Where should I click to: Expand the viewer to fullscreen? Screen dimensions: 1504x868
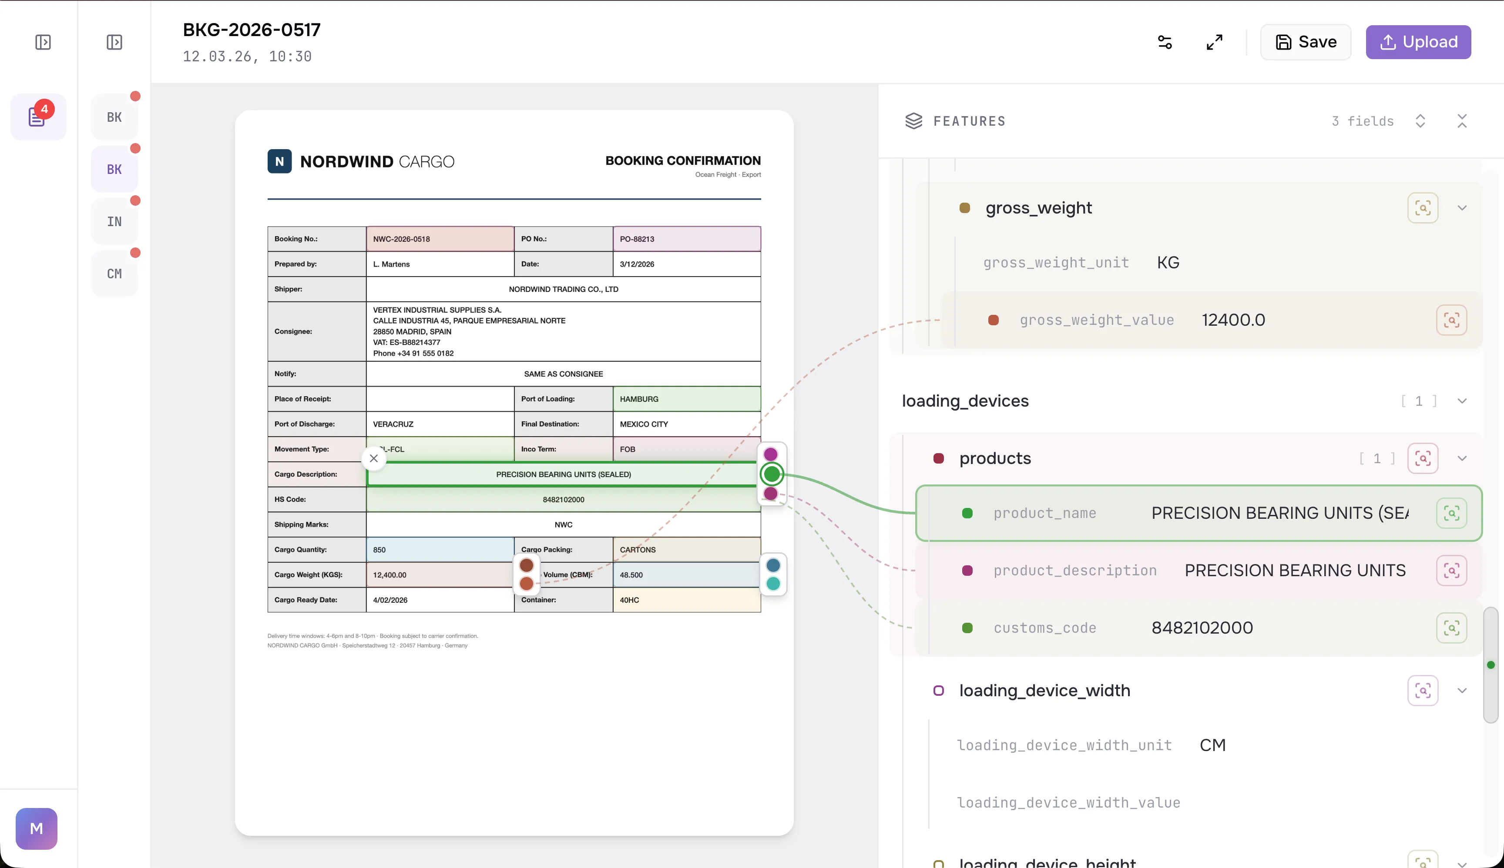tap(1215, 42)
